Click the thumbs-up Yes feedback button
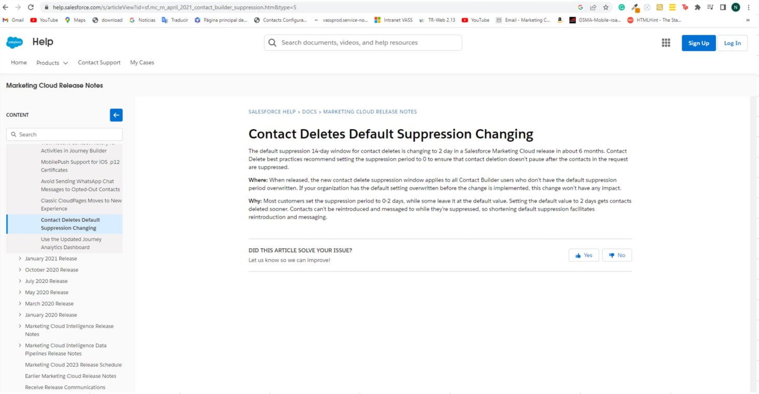This screenshot has height=394, width=759. pyautogui.click(x=584, y=255)
